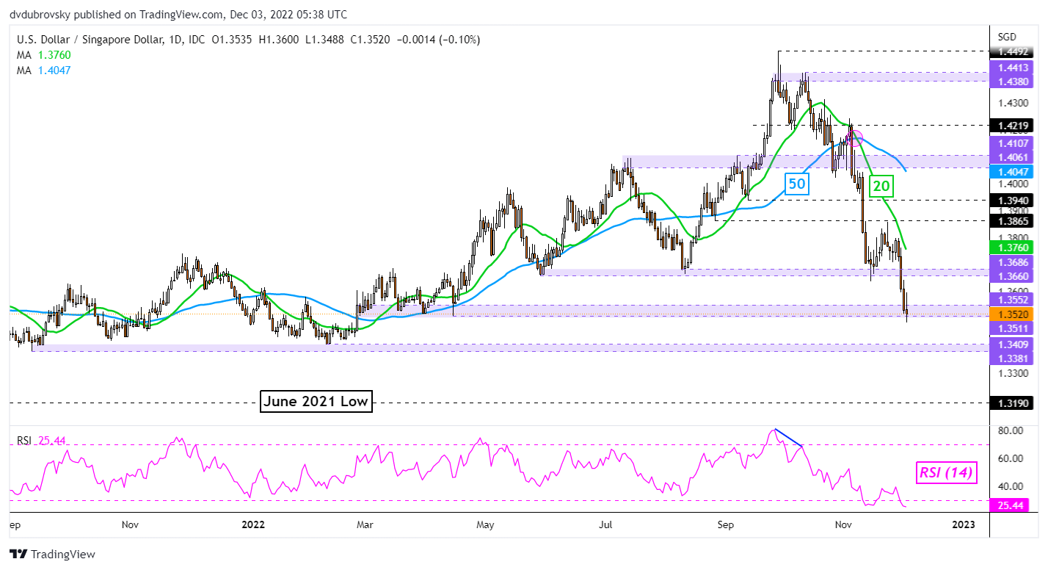Click the 1.3511 purple price label
Image resolution: width=1048 pixels, height=570 pixels.
(1012, 328)
